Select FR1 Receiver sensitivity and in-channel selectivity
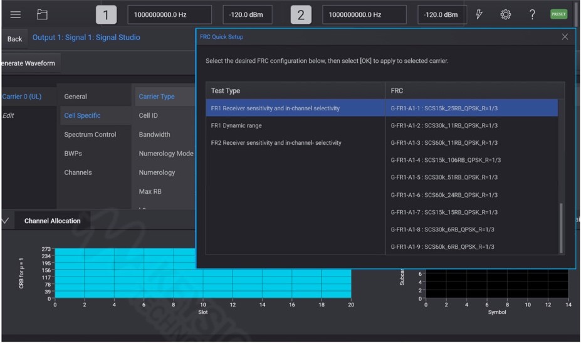 295,108
